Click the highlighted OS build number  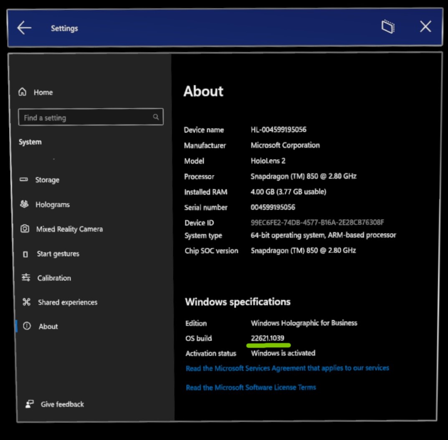(267, 338)
